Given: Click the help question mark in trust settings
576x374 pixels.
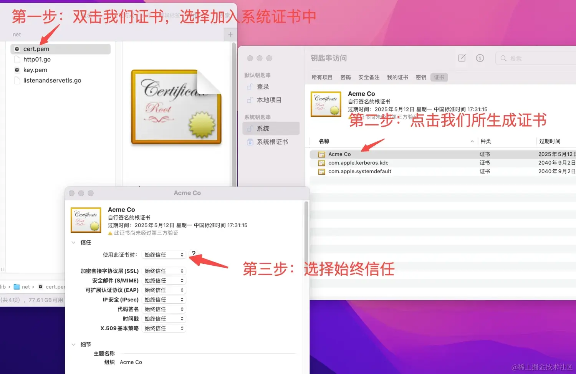Looking at the screenshot, I should pos(194,253).
